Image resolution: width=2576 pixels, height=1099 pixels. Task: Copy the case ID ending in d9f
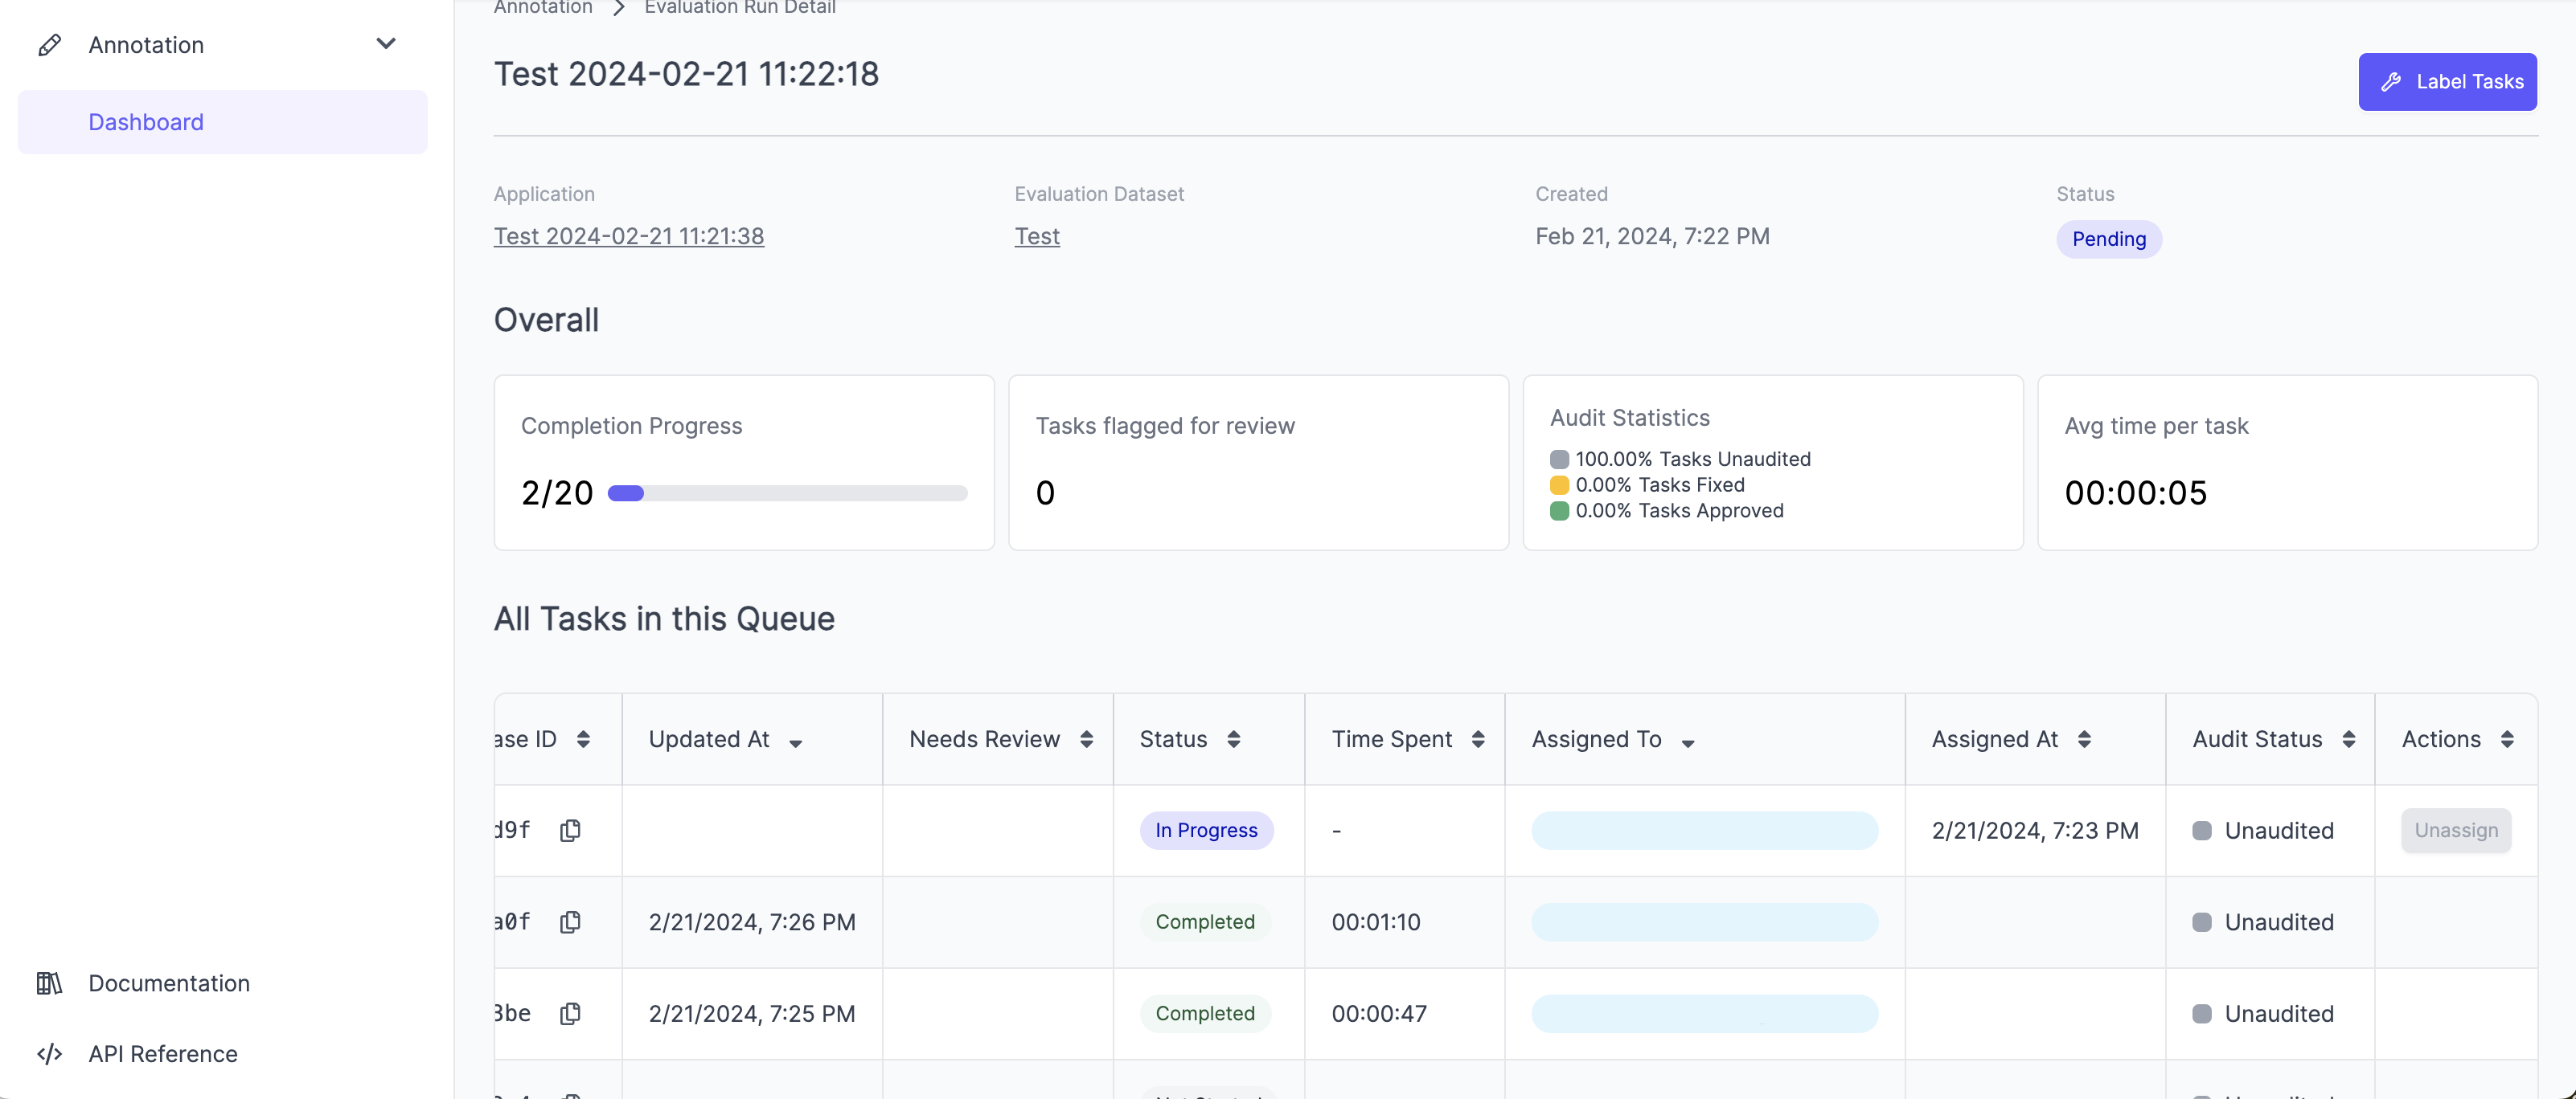(x=570, y=830)
